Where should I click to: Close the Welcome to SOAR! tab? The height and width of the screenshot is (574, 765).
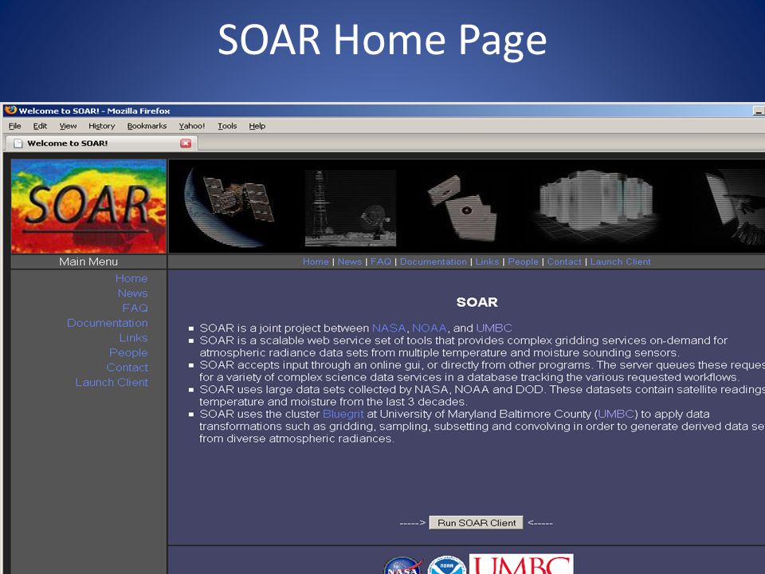(186, 143)
